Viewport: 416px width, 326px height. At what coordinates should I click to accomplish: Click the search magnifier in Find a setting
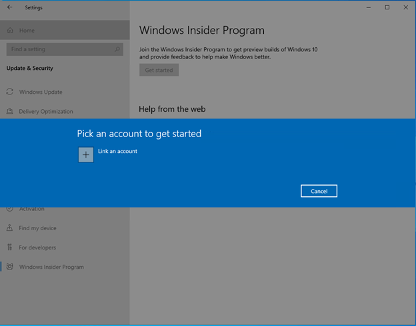pyautogui.click(x=117, y=49)
